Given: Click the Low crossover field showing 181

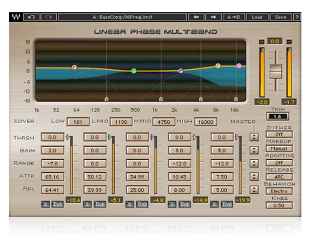Looking at the screenshot, I should (78, 122).
